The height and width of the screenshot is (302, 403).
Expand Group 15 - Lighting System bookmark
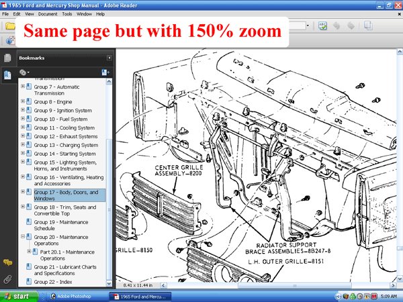pyautogui.click(x=23, y=162)
